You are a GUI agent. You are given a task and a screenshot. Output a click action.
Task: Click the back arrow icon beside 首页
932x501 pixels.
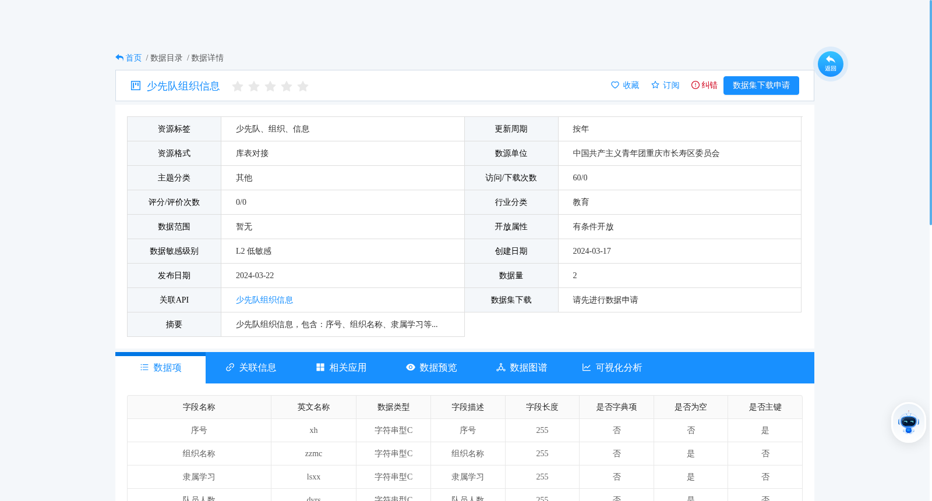pyautogui.click(x=119, y=58)
